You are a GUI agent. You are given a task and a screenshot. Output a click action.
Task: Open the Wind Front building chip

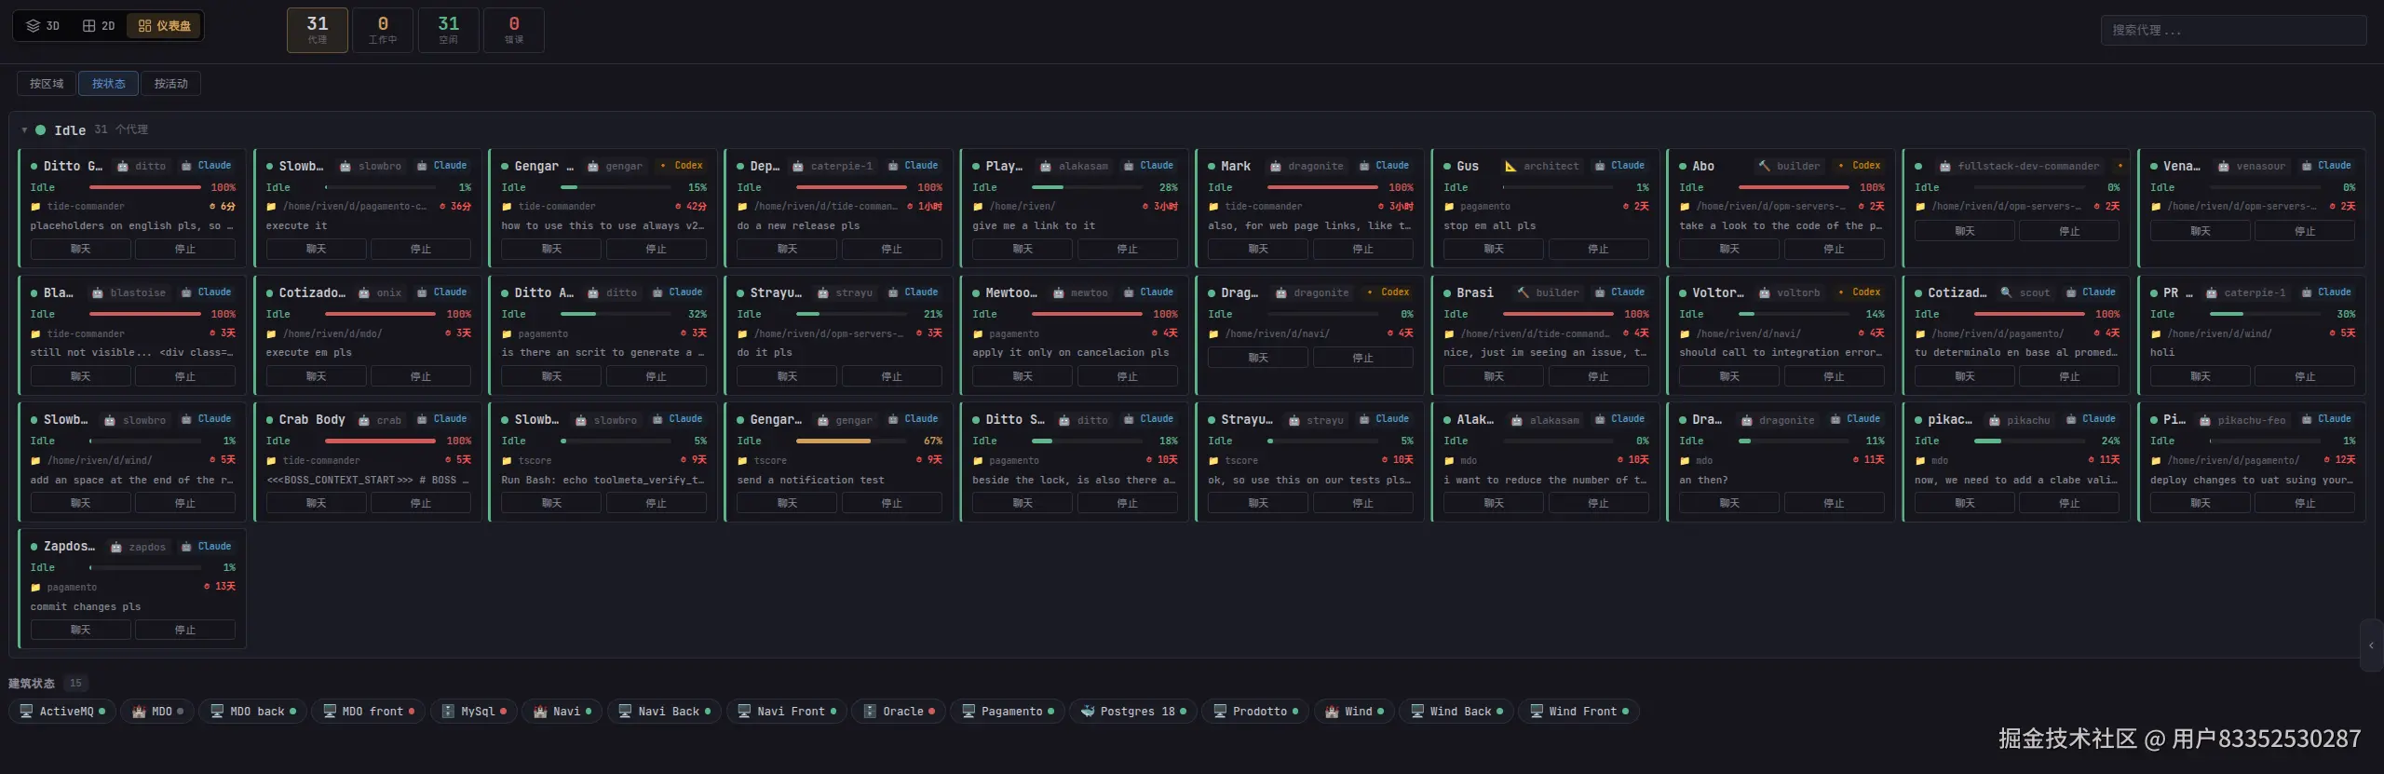coord(1578,712)
